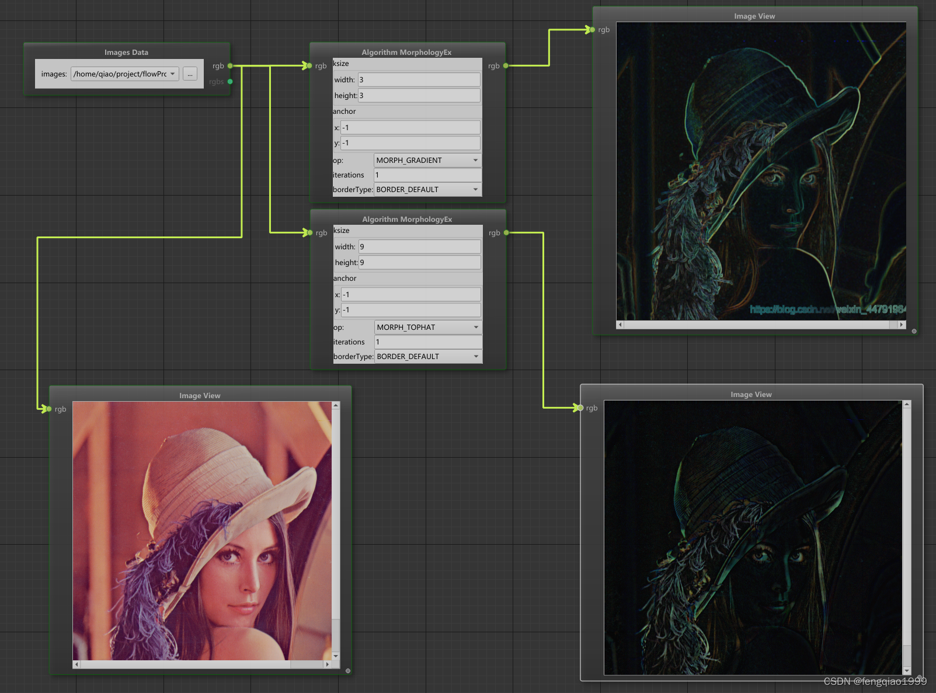Click the rgbs output port of Images Data
Screen dimensions: 936x693
pyautogui.click(x=230, y=82)
